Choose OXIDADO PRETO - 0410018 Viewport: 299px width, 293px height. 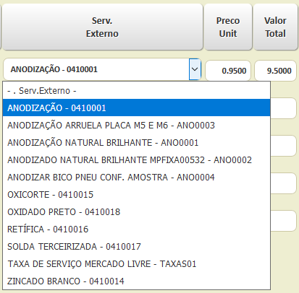tap(136, 211)
